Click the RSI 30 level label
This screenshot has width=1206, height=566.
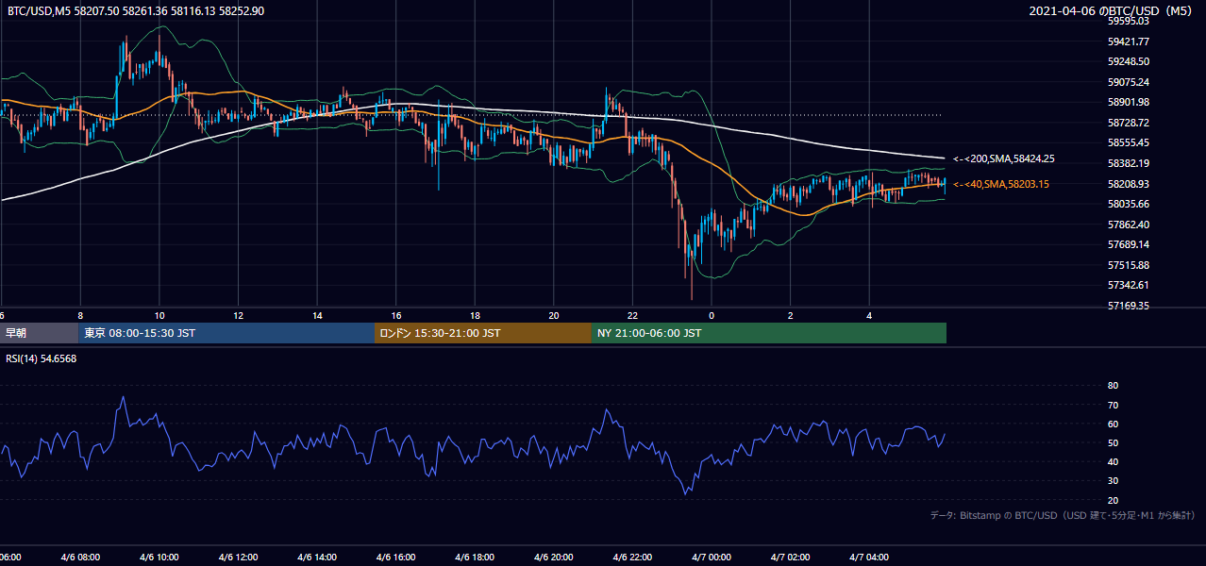tap(1113, 481)
